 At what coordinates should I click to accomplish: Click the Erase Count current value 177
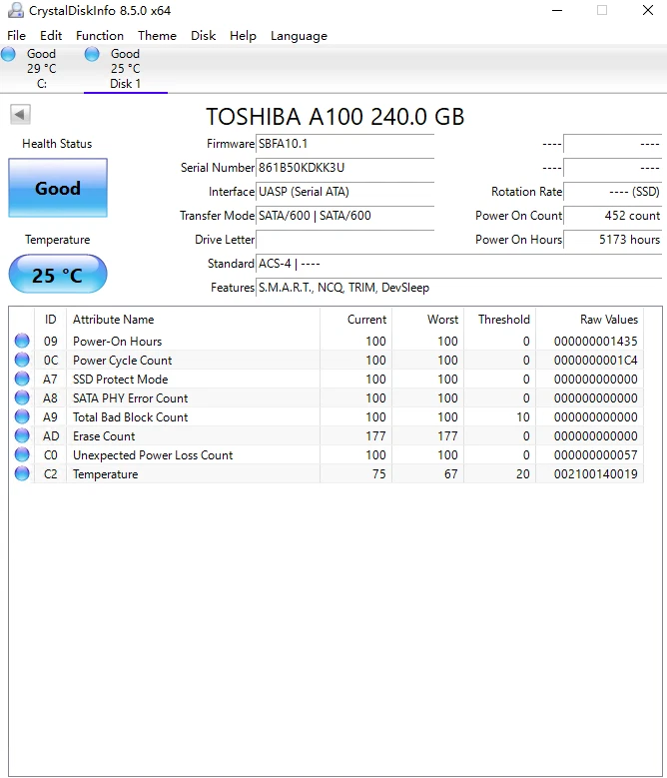[x=375, y=436]
